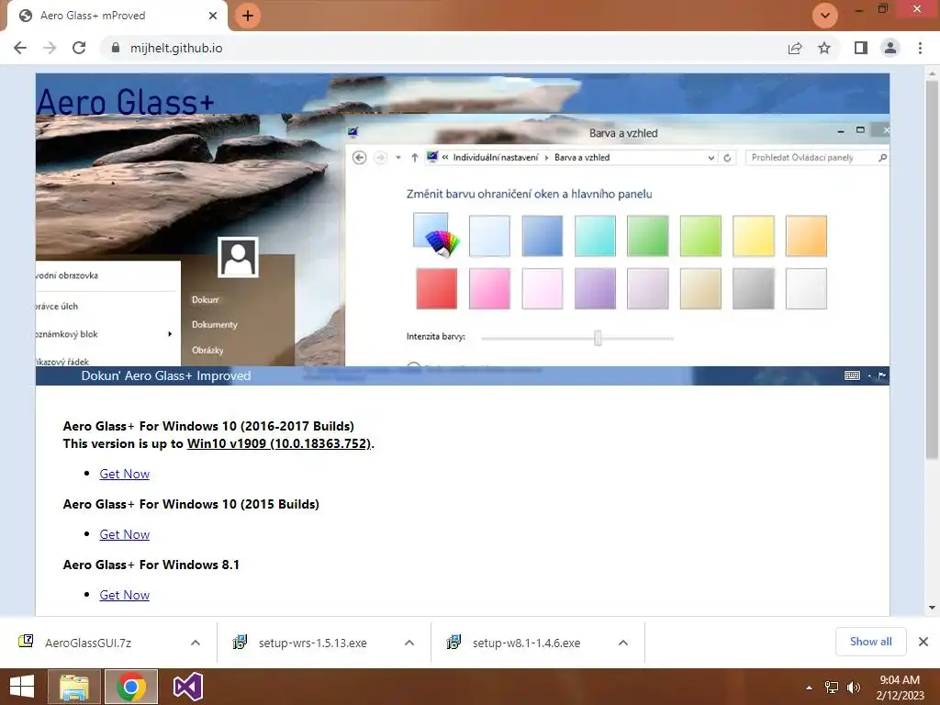Click the lock icon in address bar

coord(116,48)
